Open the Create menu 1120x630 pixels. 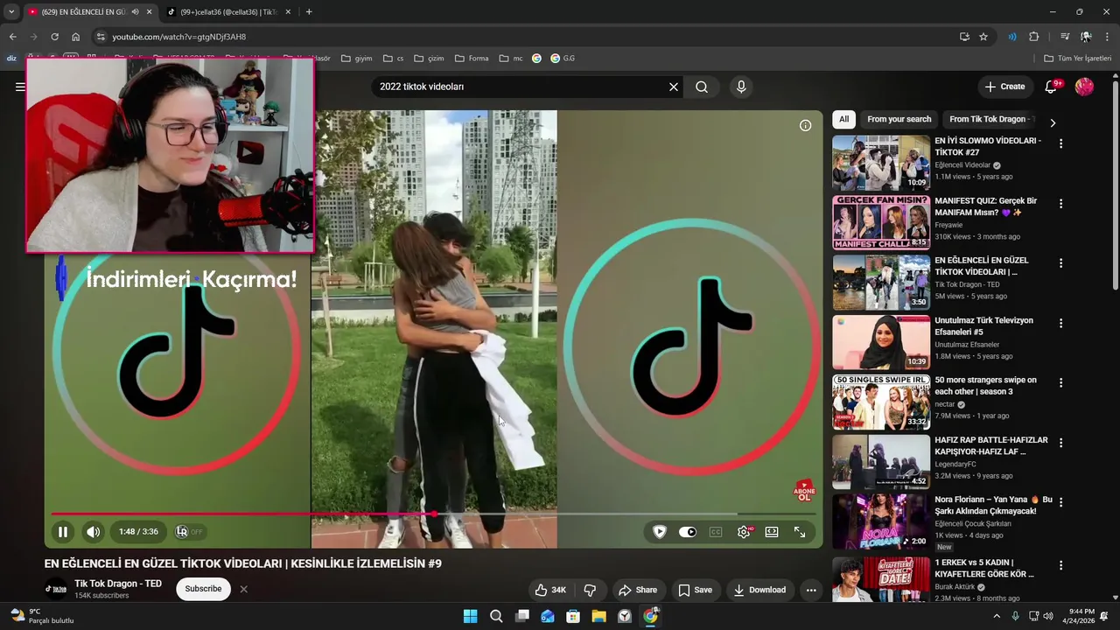point(1004,87)
